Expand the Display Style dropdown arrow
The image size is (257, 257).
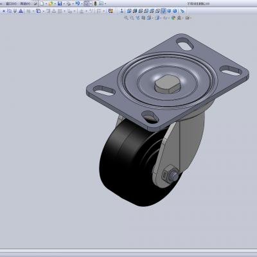coord(161,18)
